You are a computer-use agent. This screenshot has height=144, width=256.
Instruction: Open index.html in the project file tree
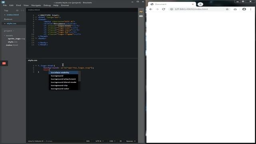pos(12,45)
